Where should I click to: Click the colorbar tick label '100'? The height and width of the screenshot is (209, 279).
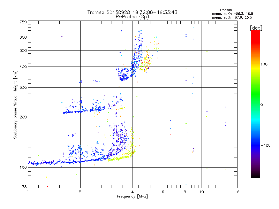pyautogui.click(x=264, y=64)
